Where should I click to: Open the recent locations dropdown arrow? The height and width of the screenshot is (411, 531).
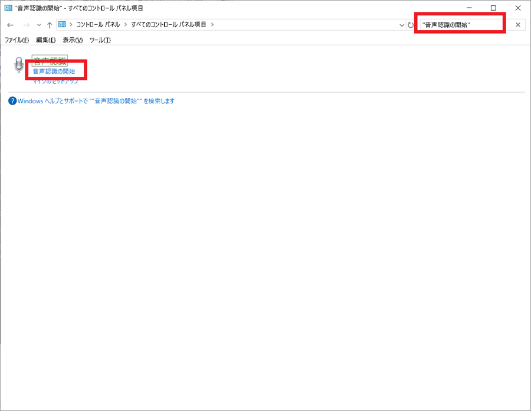[39, 25]
